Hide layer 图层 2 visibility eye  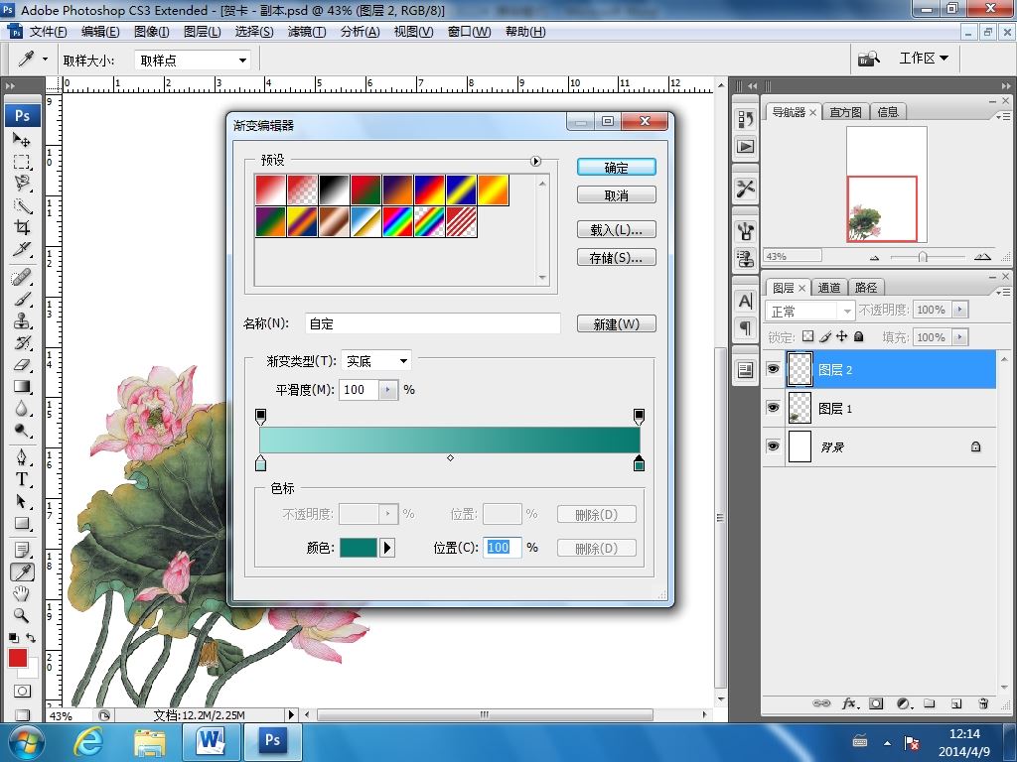(x=773, y=369)
